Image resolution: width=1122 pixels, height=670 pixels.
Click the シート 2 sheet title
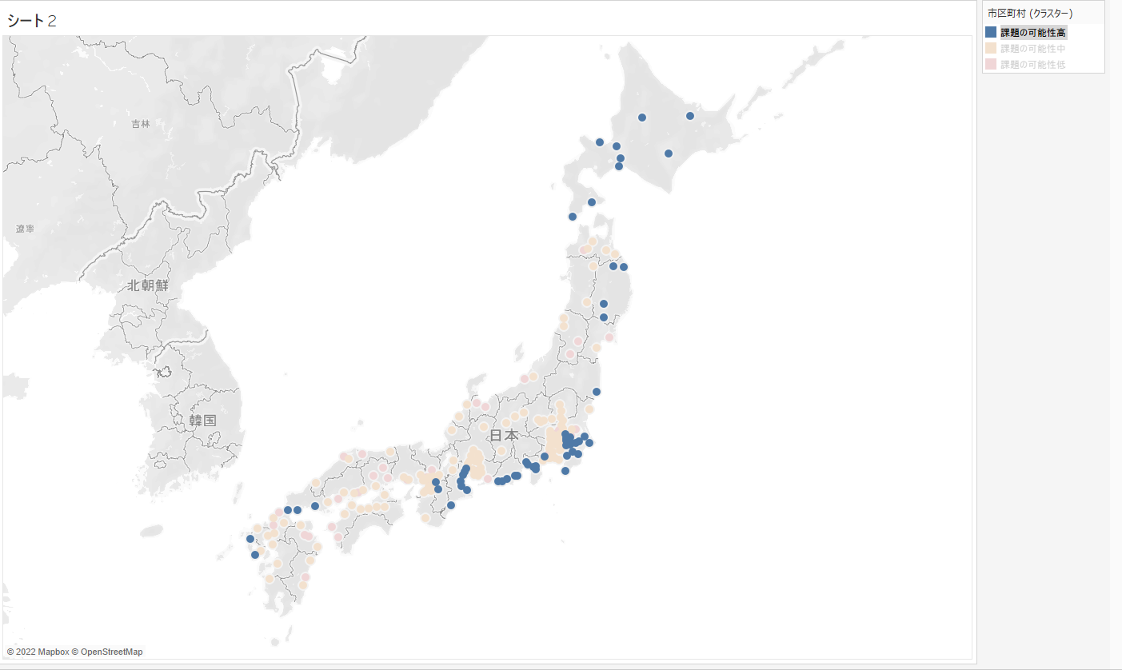32,21
